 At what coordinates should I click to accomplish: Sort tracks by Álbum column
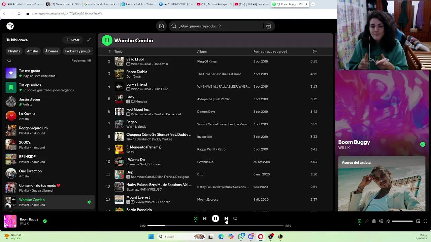202,51
